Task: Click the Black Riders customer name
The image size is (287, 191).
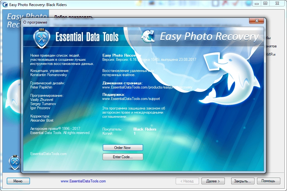Action: click(145, 129)
